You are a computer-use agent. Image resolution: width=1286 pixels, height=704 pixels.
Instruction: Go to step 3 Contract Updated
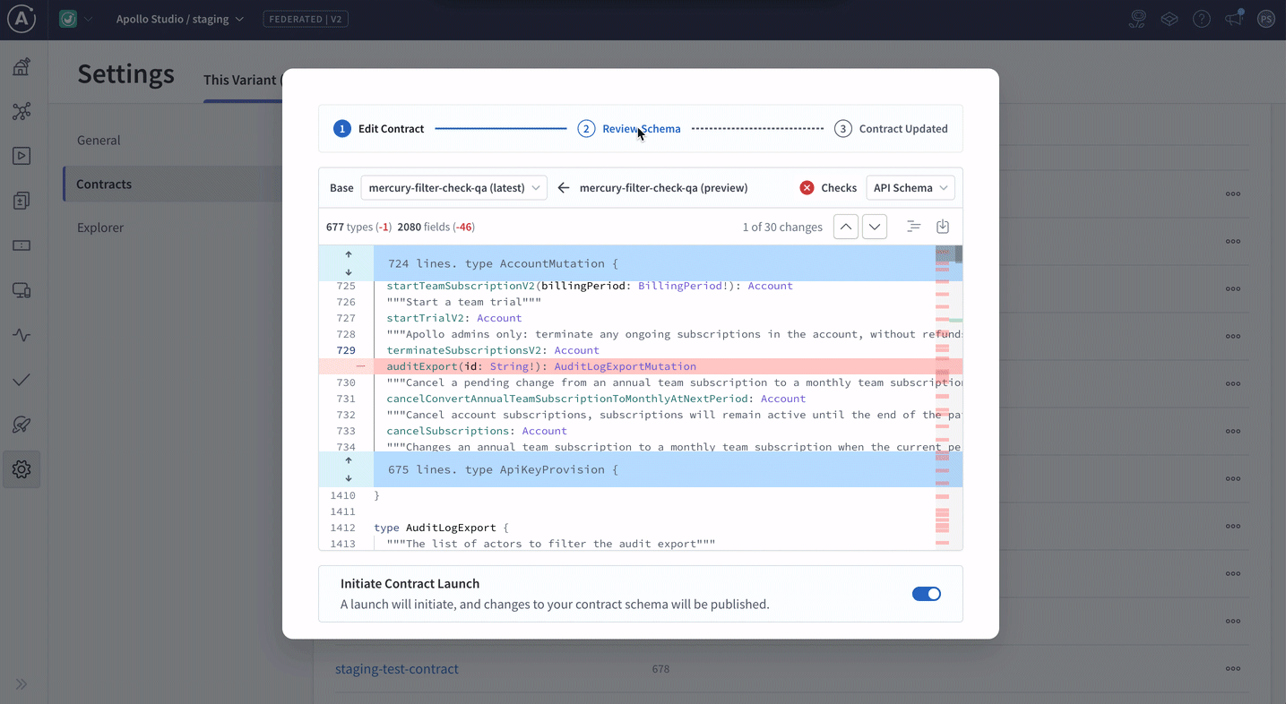coord(891,129)
